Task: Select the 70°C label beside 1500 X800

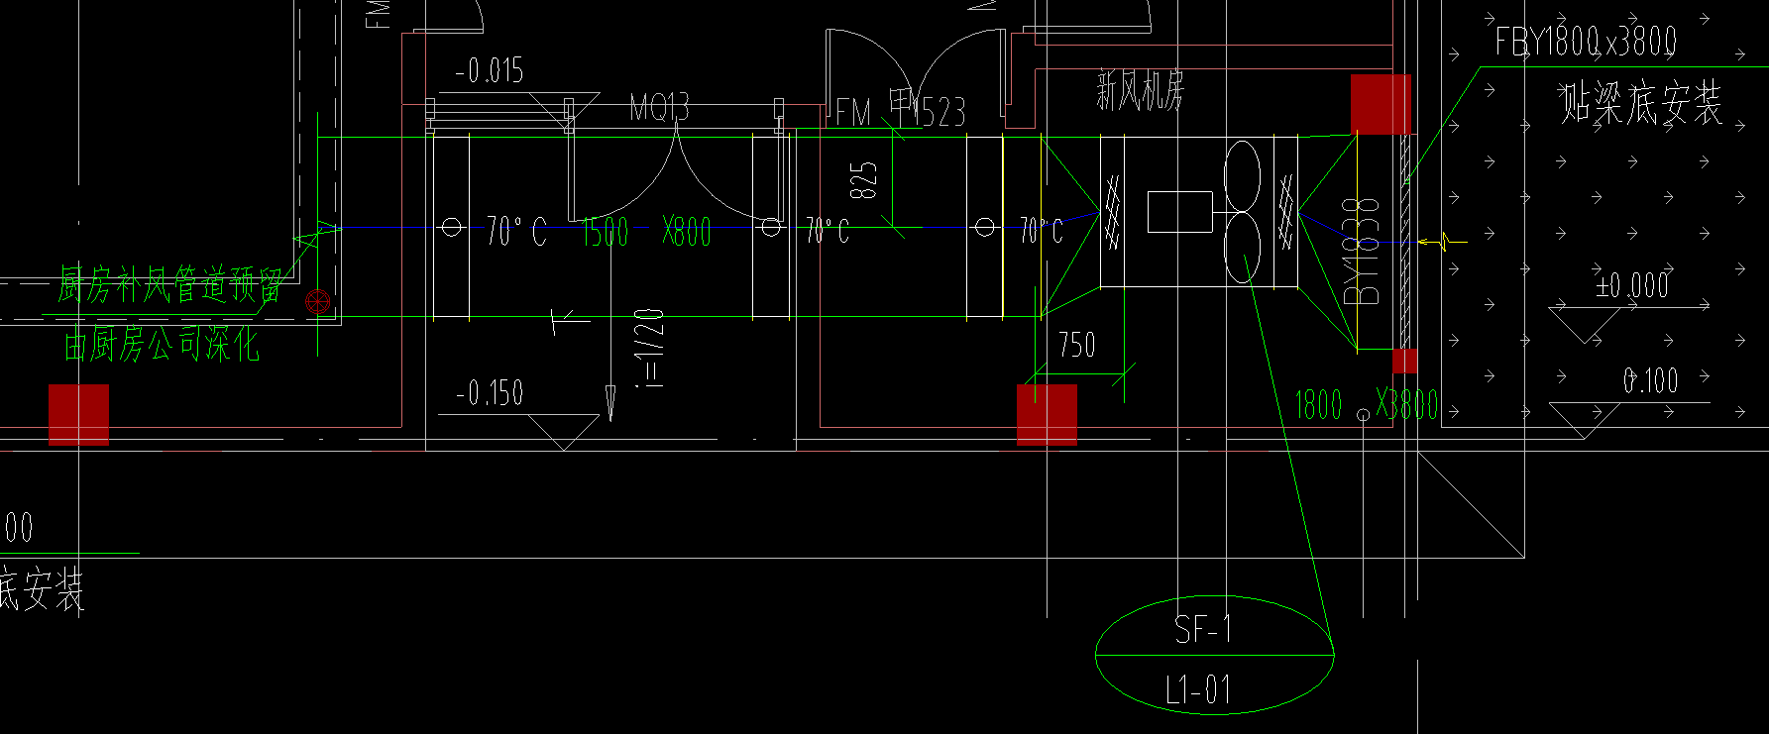Action: [516, 232]
